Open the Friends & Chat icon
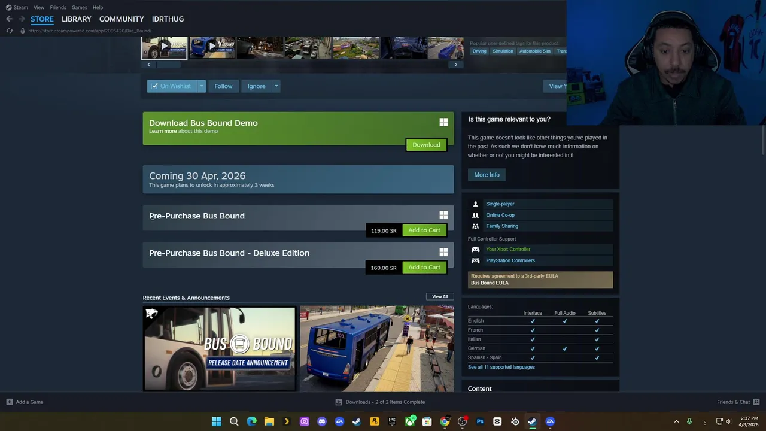 click(x=756, y=402)
